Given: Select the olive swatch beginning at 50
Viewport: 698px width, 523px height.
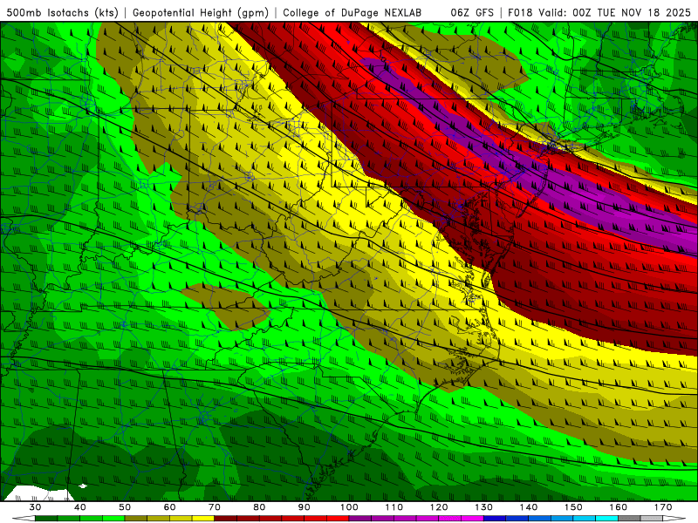Looking at the screenshot, I should tap(136, 518).
